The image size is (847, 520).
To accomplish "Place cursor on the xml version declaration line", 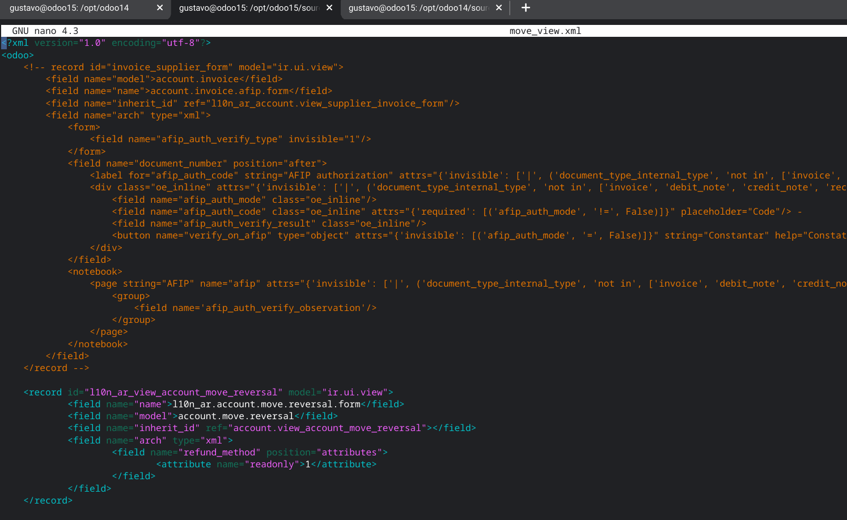I will (x=106, y=43).
